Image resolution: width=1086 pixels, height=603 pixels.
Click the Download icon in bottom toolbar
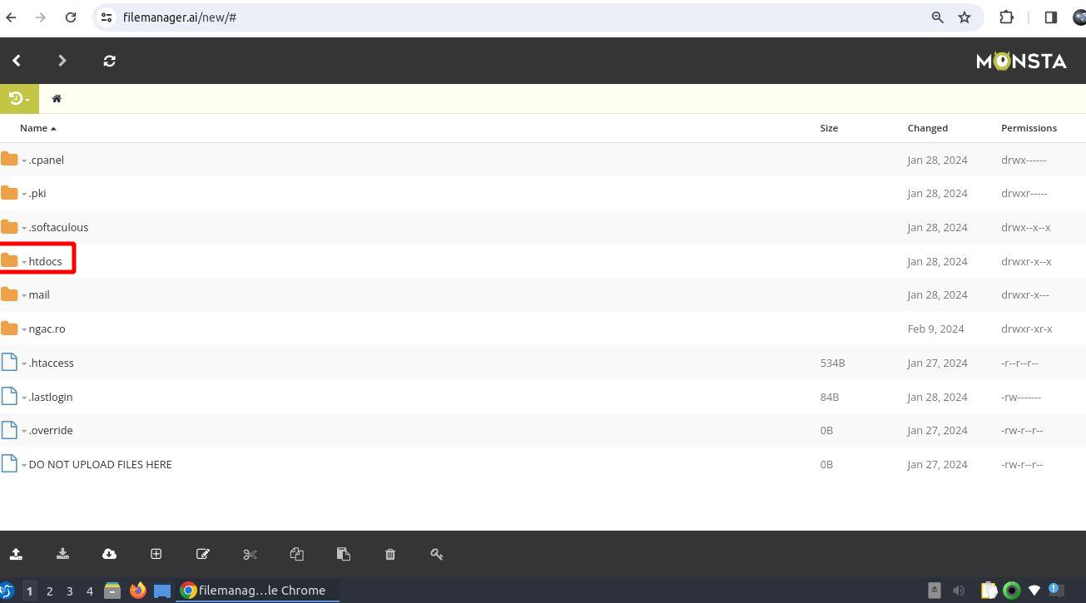coord(62,554)
